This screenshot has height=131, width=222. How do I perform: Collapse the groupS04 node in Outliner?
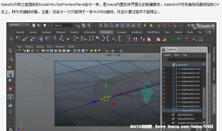(164, 65)
